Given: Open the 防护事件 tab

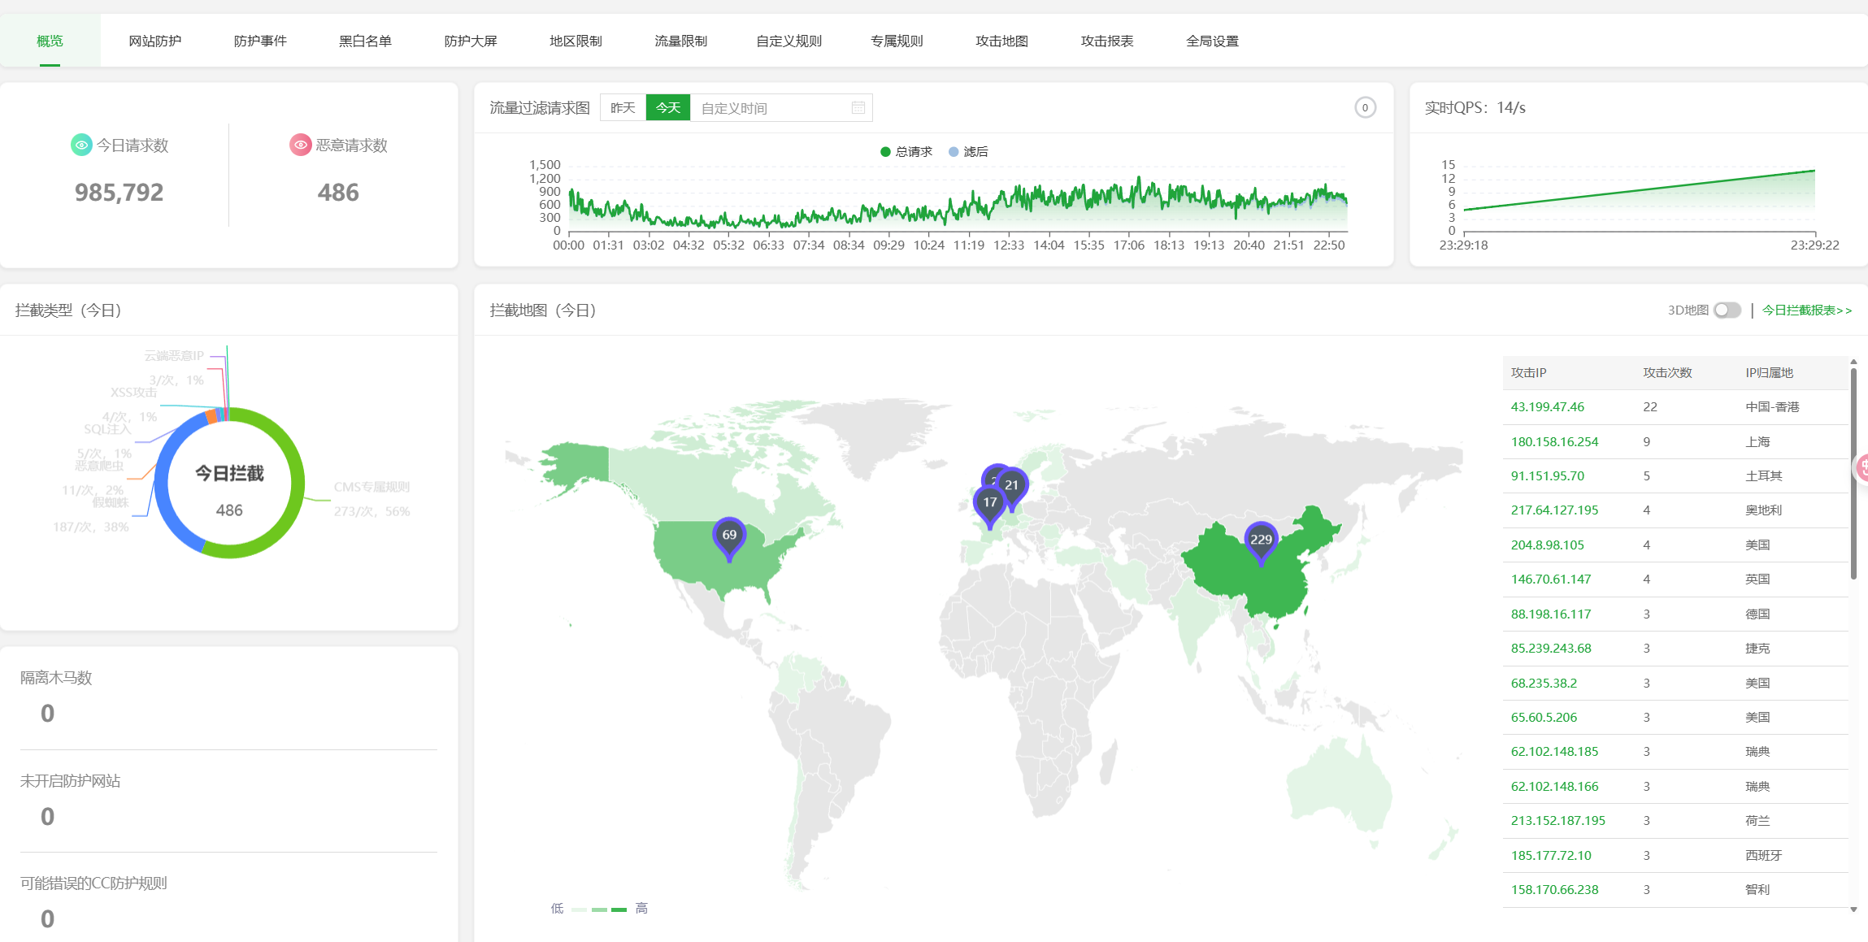Looking at the screenshot, I should [260, 41].
